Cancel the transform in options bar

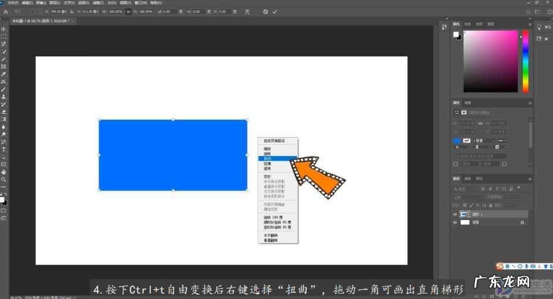265,12
